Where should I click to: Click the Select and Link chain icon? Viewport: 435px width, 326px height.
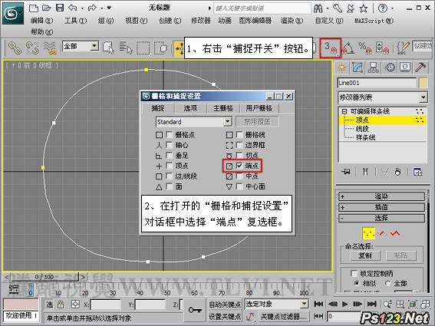tap(15, 48)
